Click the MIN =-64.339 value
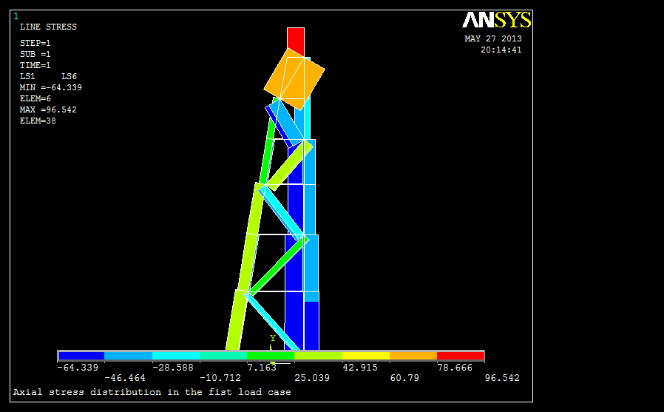The image size is (664, 412). tap(51, 87)
